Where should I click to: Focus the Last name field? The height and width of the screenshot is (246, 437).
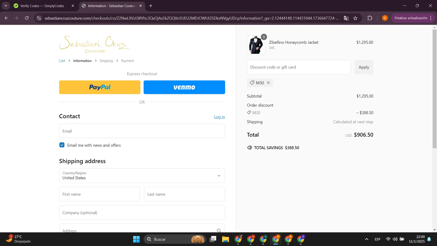[x=184, y=194]
